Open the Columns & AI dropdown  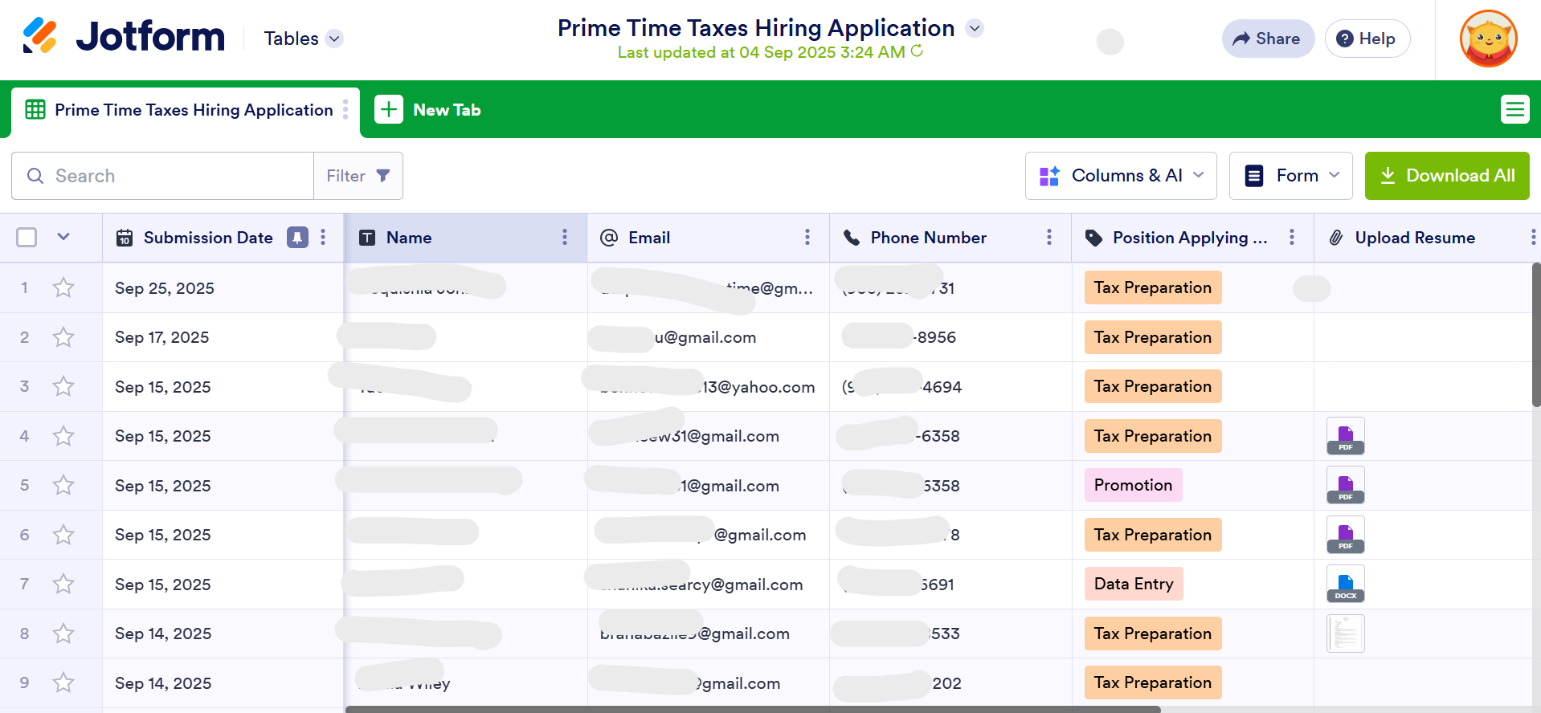(x=1121, y=176)
